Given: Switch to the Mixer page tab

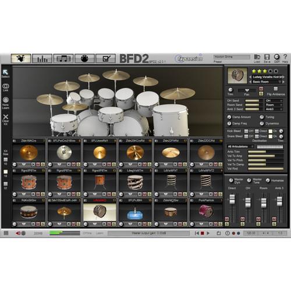Looking at the screenshot, I should (42, 58).
